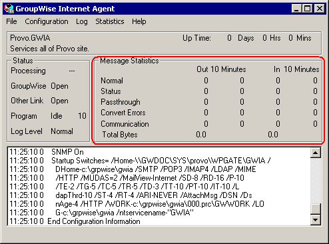This screenshot has height=244, width=329.
Task: Click the Convert Errors statistics label
Action: click(x=123, y=113)
